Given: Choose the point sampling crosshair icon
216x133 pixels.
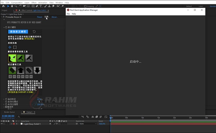Looking at the screenshot, I should tap(10, 47).
